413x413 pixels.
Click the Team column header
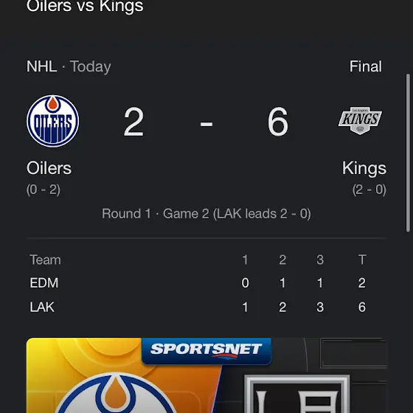(x=45, y=260)
